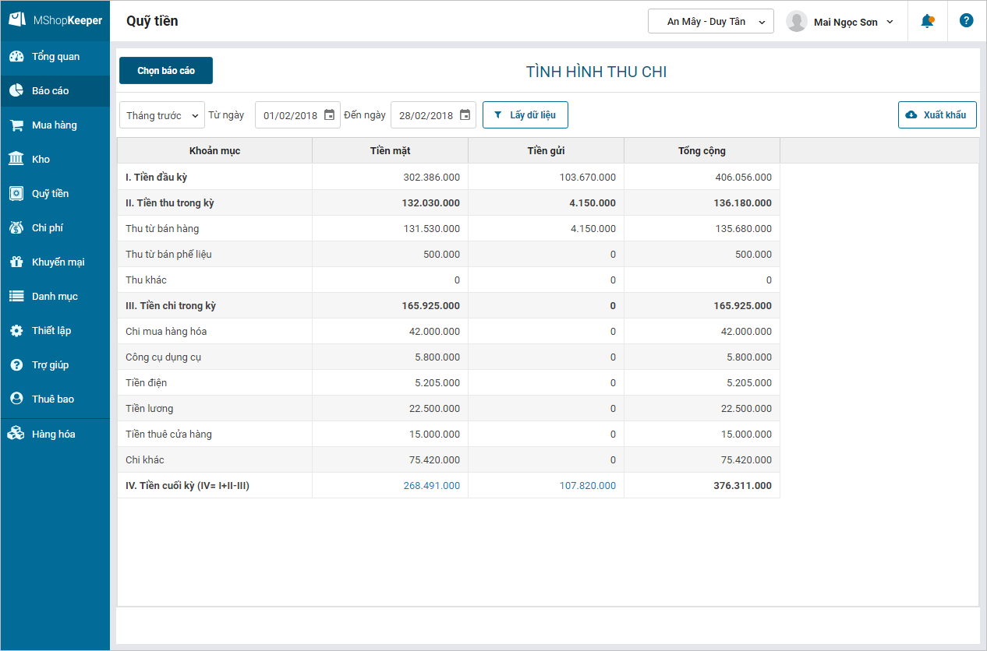The height and width of the screenshot is (651, 987).
Task: Click the Hàng hóa boxes icon
Action: point(16,435)
